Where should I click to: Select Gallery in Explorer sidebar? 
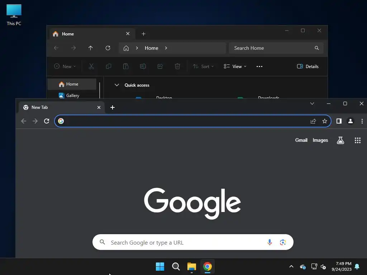point(72,95)
